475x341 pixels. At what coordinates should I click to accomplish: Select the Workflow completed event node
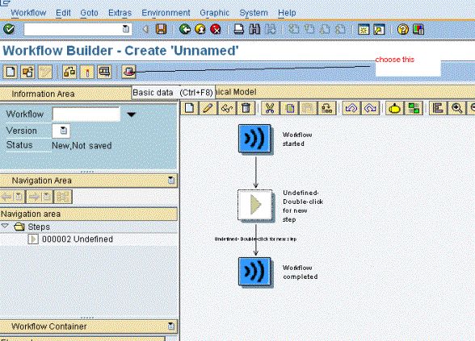254,271
